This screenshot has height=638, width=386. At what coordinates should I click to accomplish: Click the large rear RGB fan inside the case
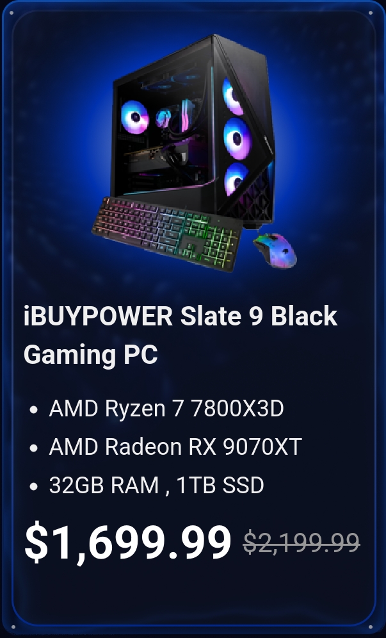coord(134,117)
